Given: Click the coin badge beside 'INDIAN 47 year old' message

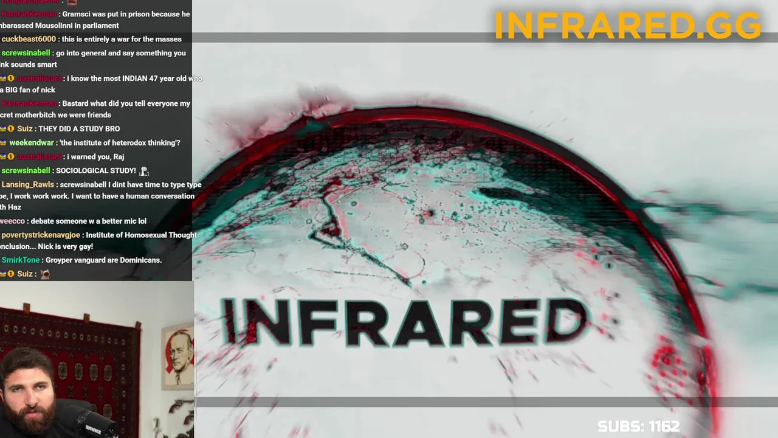Looking at the screenshot, I should click(11, 78).
